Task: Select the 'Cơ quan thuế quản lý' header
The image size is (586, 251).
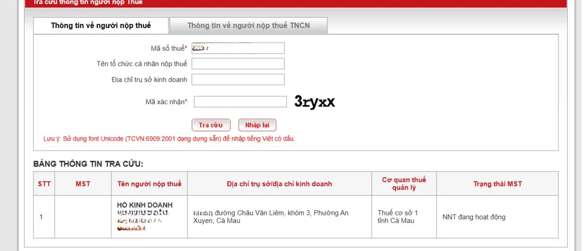Action: coord(404,184)
